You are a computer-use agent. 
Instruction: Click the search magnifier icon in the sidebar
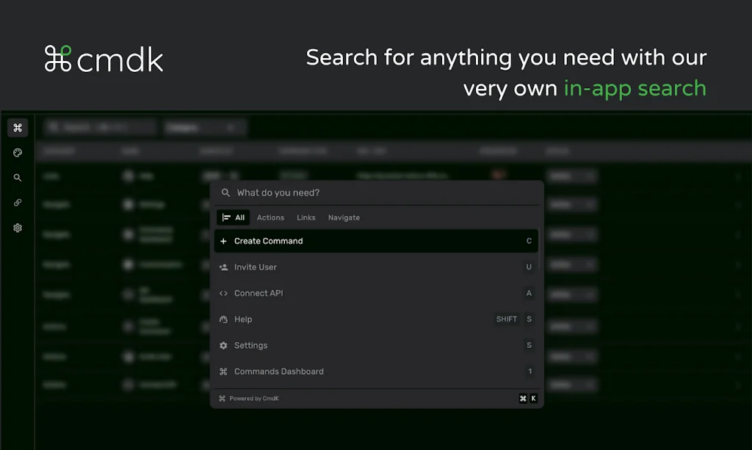click(x=17, y=177)
